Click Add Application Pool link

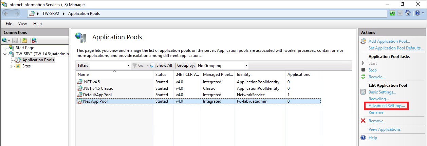[x=389, y=41]
